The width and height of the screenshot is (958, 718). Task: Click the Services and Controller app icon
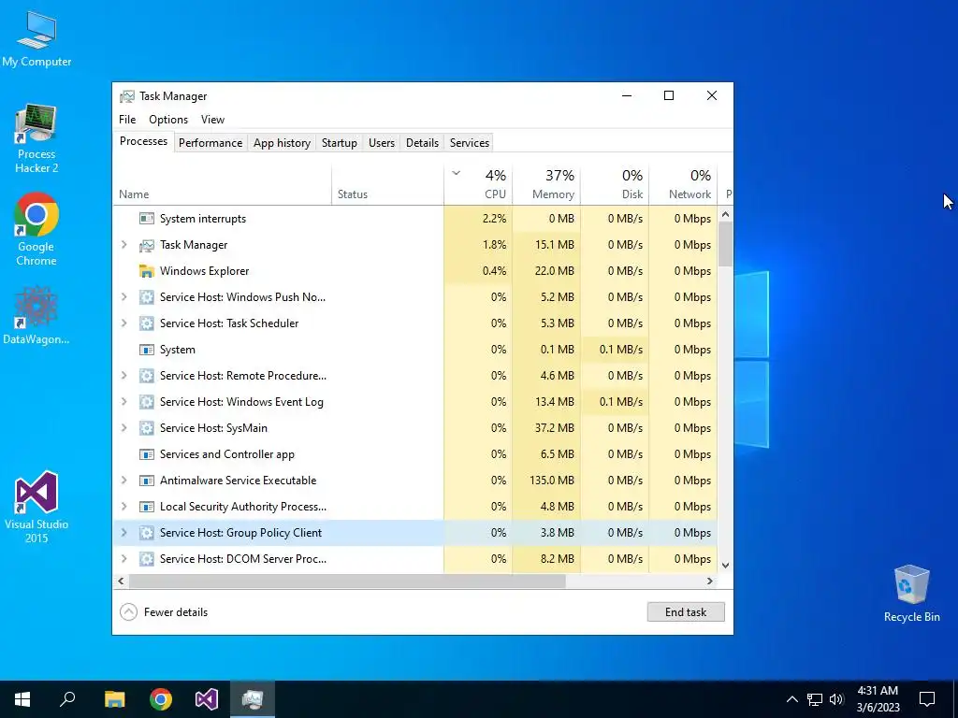pyautogui.click(x=147, y=454)
